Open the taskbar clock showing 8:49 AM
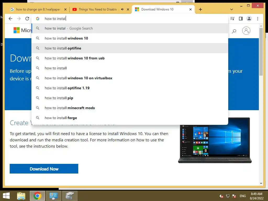 point(256,196)
